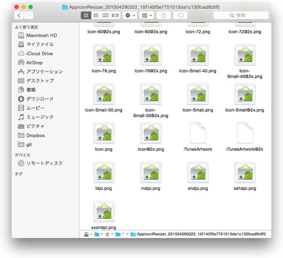Open ミュージック in the sidebar
The width and height of the screenshot is (283, 258).
click(x=36, y=117)
